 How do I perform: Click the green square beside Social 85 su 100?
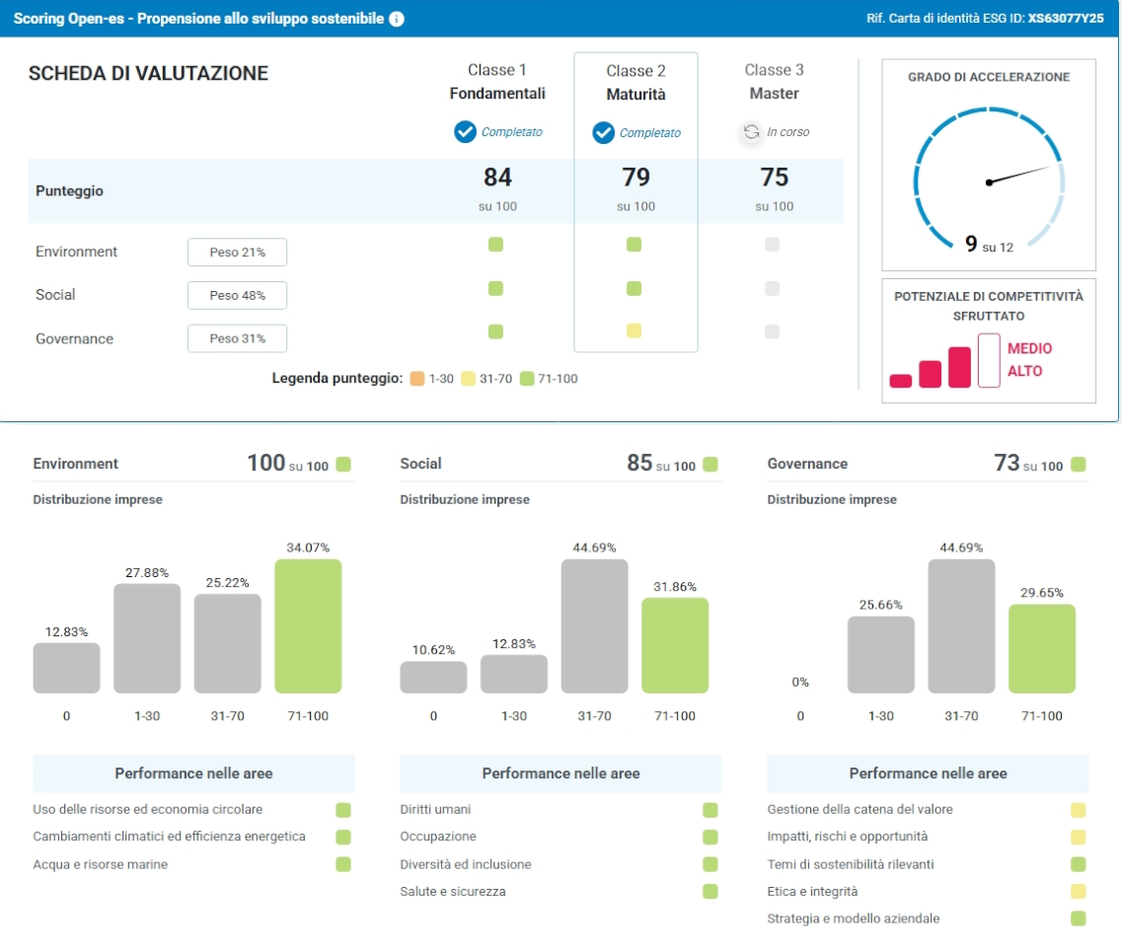(711, 465)
